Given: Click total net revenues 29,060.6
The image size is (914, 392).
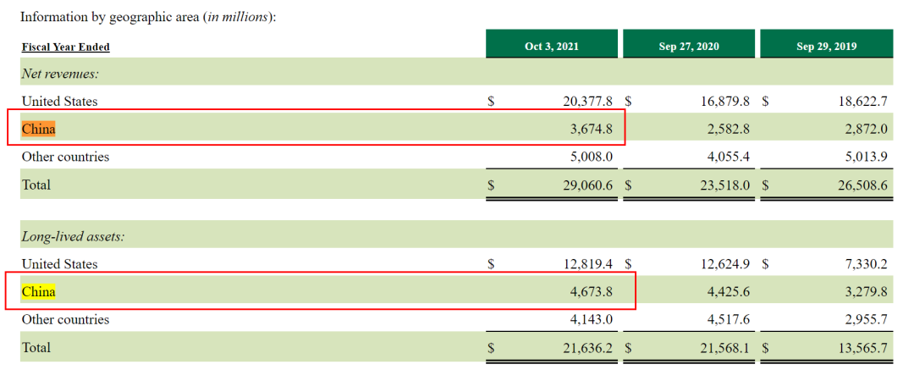Looking at the screenshot, I should (587, 185).
